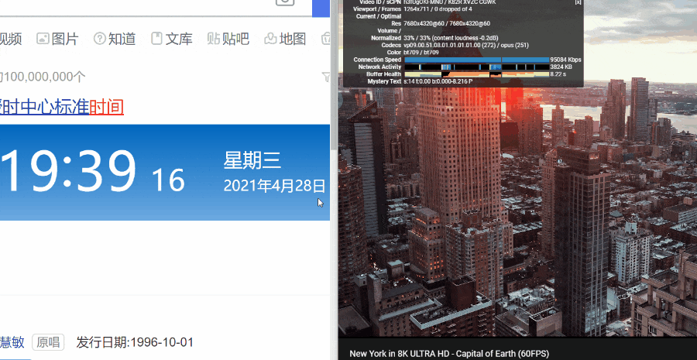Click the 星期三 weekday label
This screenshot has height=360, width=697.
click(252, 160)
